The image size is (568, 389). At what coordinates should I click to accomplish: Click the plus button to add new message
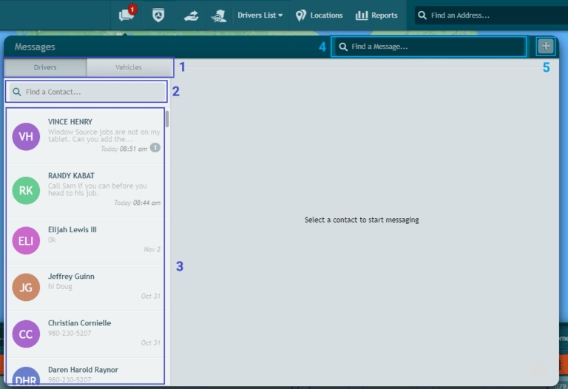tap(546, 47)
